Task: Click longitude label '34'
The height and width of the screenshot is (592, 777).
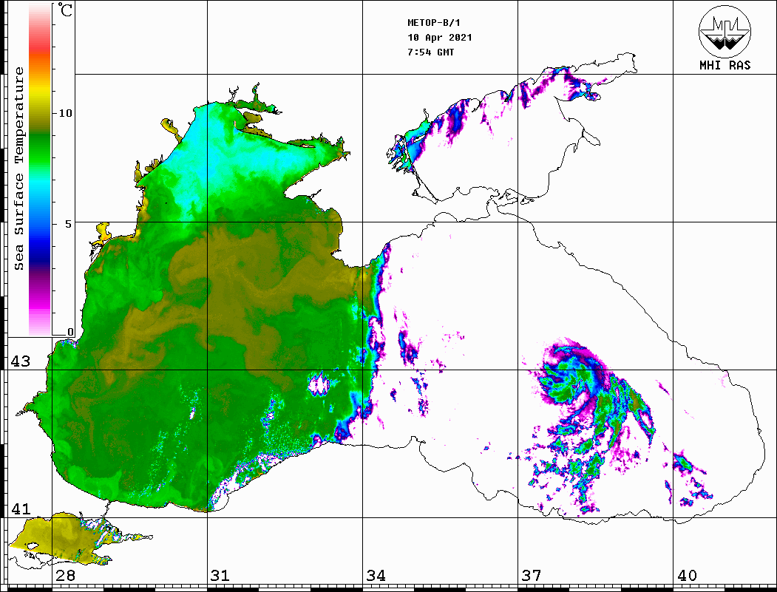Action: pos(376,575)
